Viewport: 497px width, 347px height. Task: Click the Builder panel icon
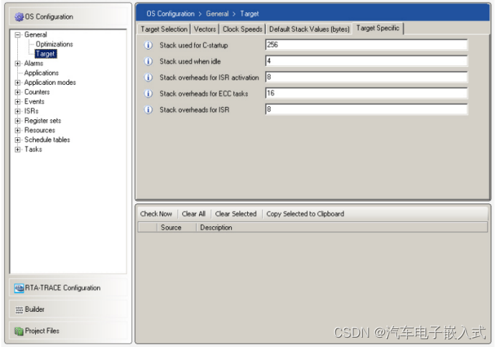19,310
